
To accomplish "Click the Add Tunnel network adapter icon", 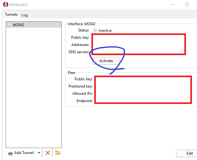I will pos(10,153).
